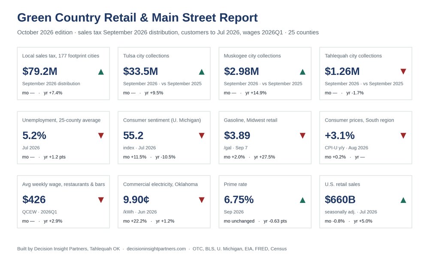Click the 'mo +11.5%' sentiment change
Screen dimensions: 429x262
point(135,157)
